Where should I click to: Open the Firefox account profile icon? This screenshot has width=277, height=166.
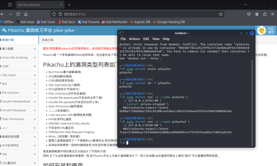pos(257,14)
